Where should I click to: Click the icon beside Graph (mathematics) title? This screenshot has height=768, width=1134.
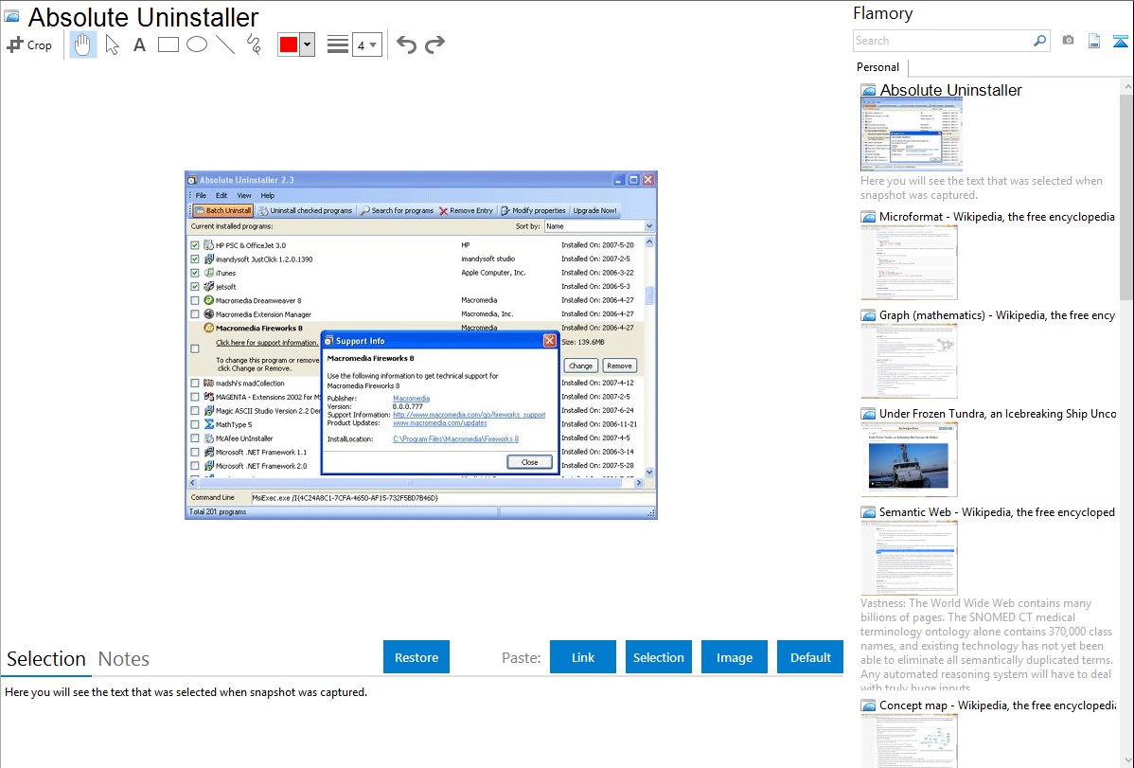tap(868, 315)
